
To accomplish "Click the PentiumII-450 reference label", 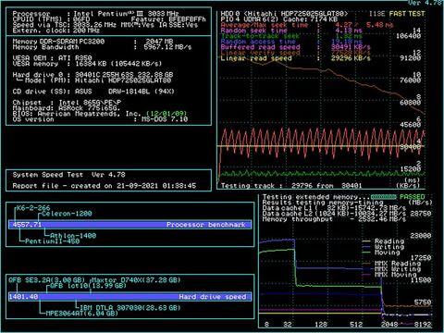I will pos(52,241).
